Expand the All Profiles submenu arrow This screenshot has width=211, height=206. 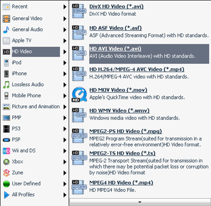point(65,195)
